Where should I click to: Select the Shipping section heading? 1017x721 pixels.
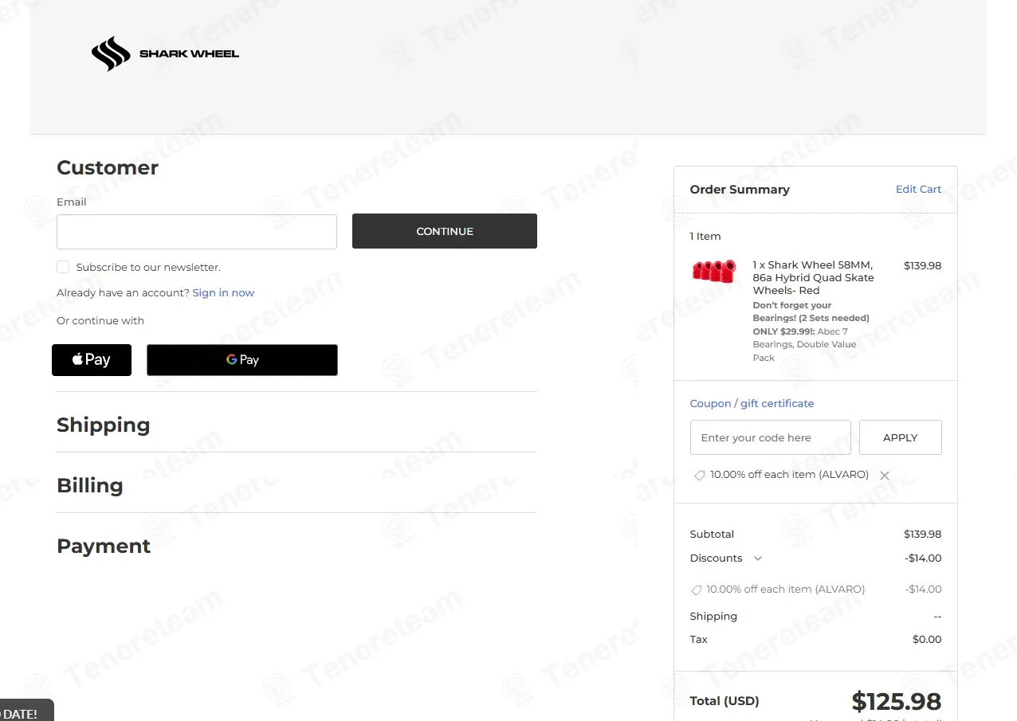click(104, 425)
